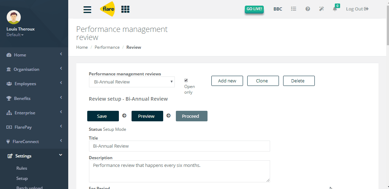Open the apps grid icon
This screenshot has width=389, height=189.
click(125, 9)
